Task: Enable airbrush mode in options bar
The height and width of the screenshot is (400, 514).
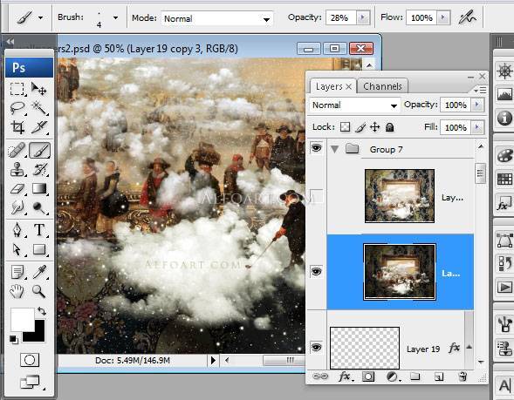Action: [x=467, y=17]
